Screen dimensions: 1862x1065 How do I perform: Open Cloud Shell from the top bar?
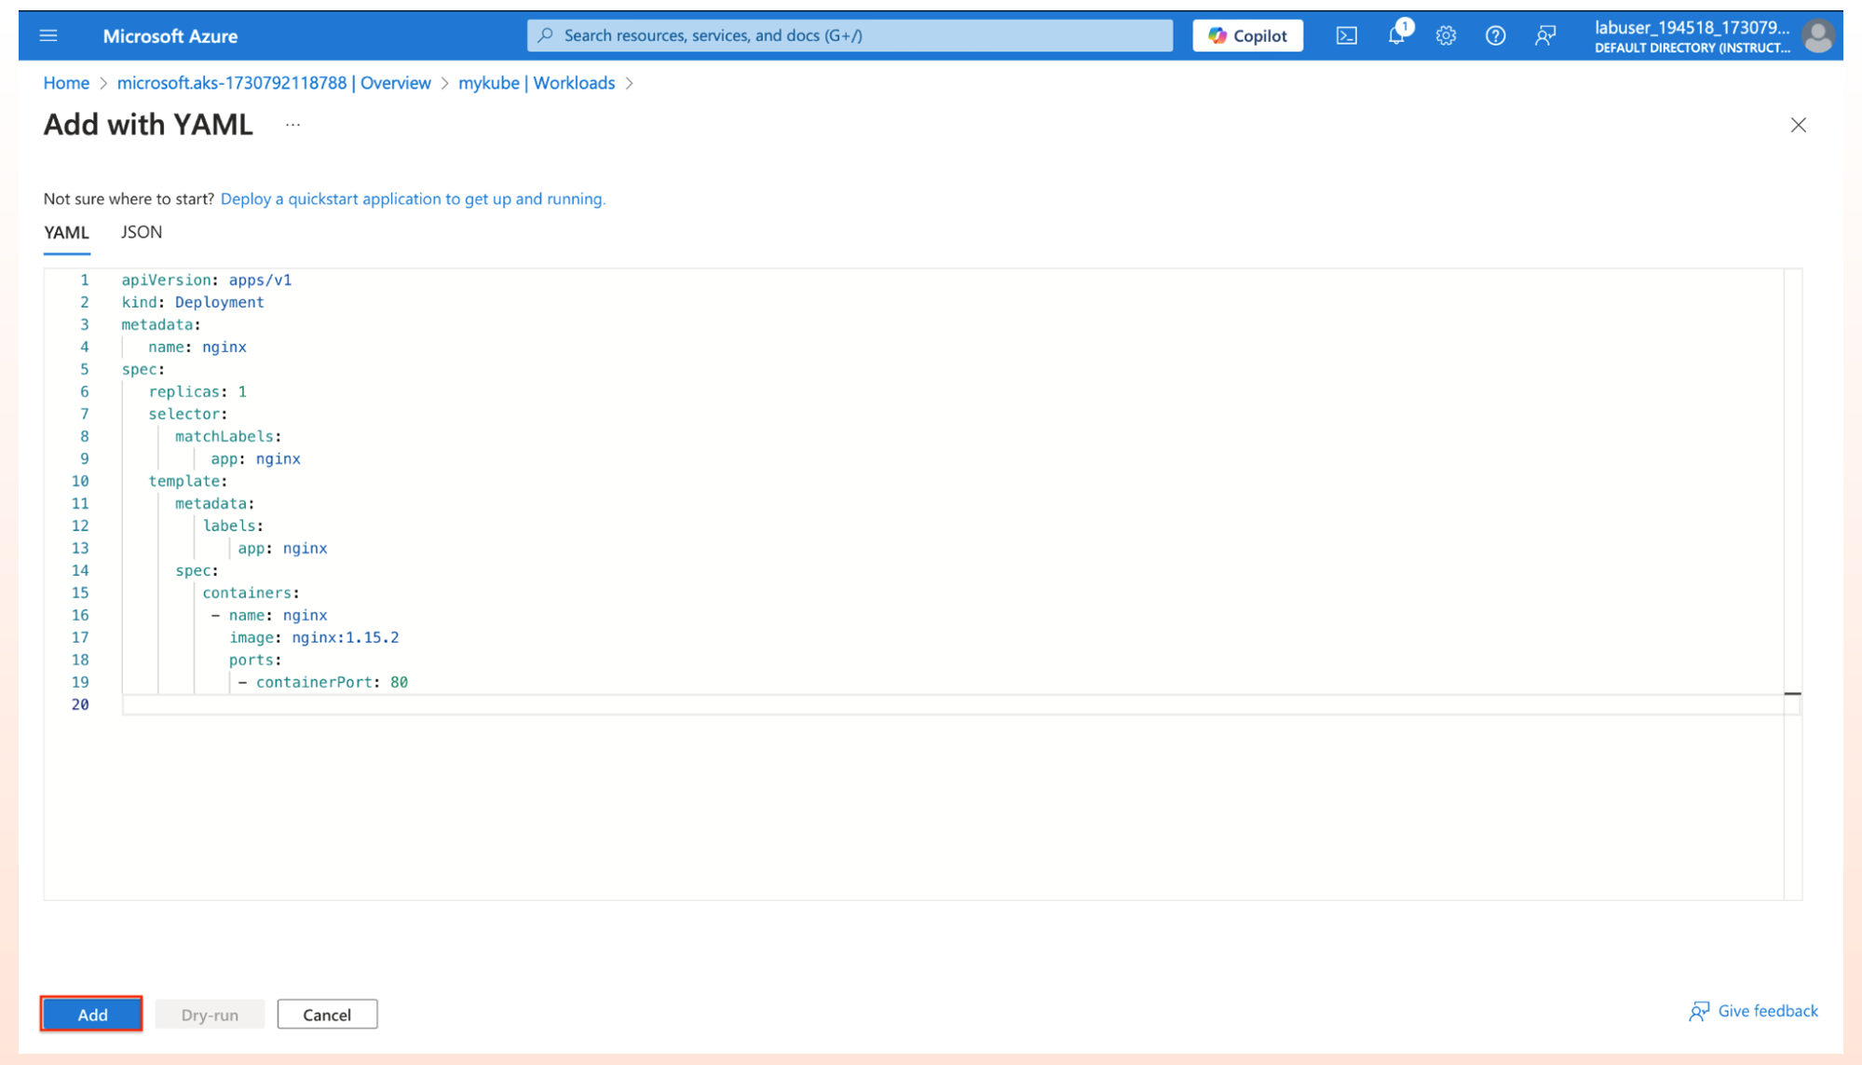(x=1346, y=35)
